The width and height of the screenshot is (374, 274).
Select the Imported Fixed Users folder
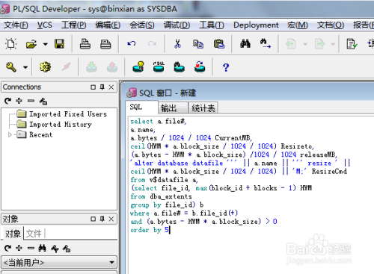(x=62, y=114)
